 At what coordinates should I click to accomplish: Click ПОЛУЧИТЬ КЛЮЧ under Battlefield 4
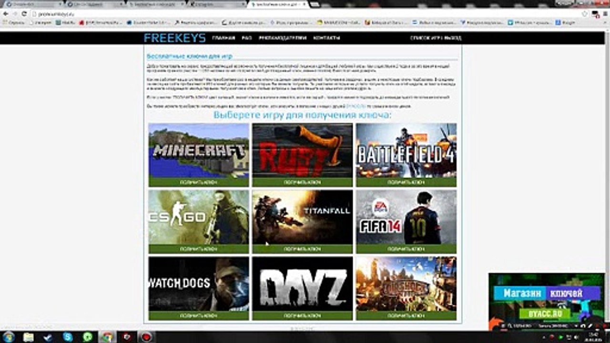pyautogui.click(x=407, y=182)
